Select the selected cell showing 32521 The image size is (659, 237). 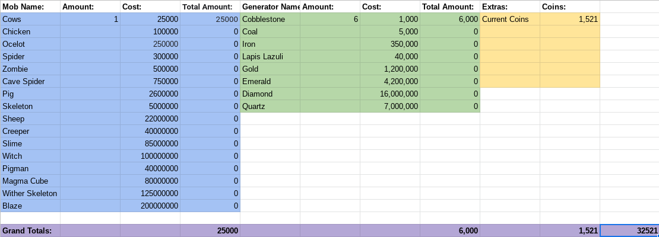(x=629, y=230)
